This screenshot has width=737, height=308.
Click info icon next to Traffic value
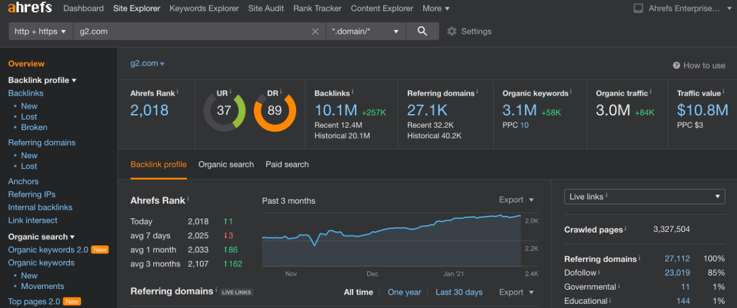pos(724,92)
